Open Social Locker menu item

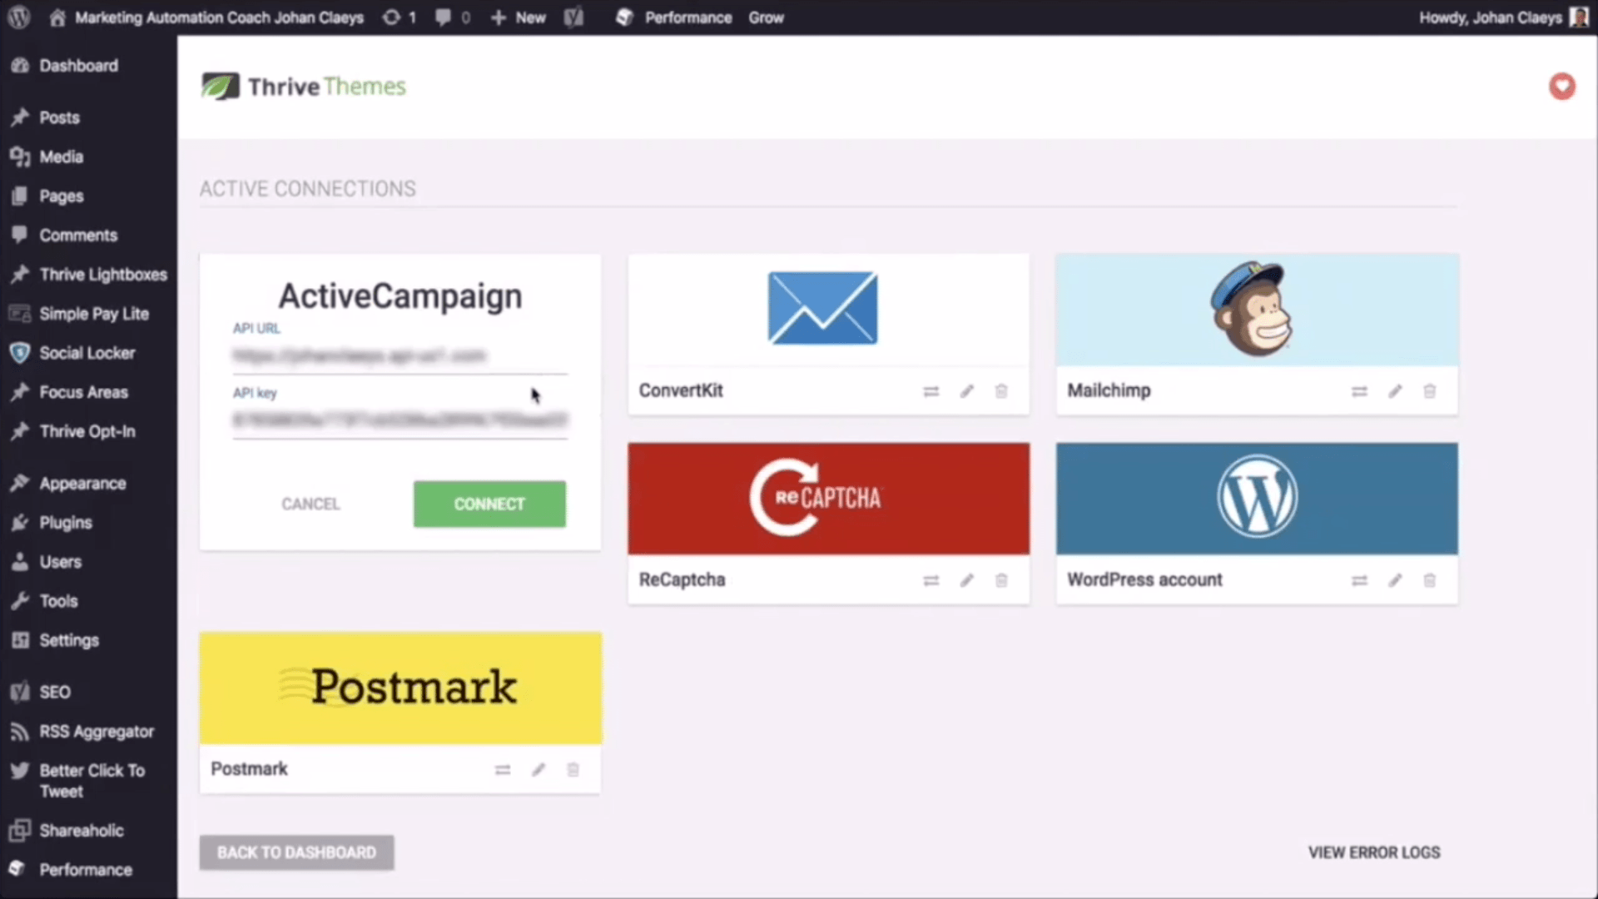coord(87,353)
